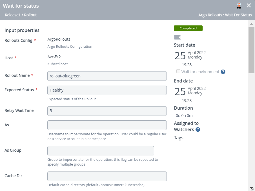Focus the Retry Wait Time input
Viewport: 255px width, 191px height.
click(107, 111)
